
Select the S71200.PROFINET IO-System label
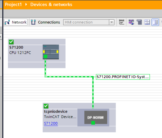click(123, 77)
